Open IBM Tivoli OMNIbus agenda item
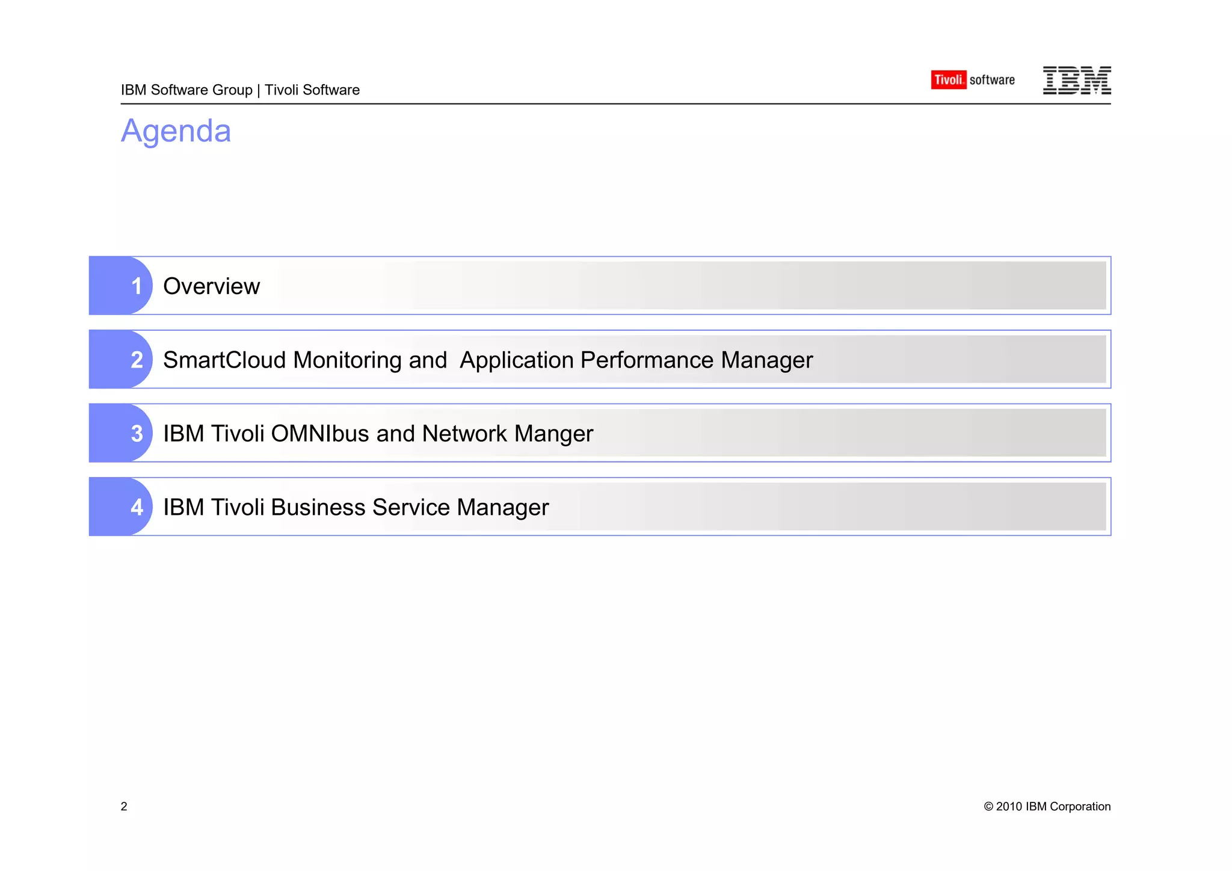 (x=378, y=434)
